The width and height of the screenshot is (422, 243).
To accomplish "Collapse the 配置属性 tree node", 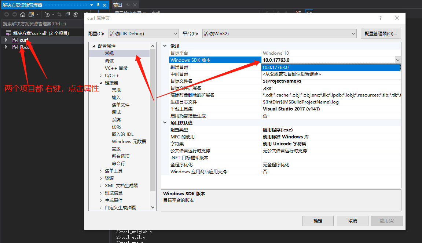I will 93,46.
